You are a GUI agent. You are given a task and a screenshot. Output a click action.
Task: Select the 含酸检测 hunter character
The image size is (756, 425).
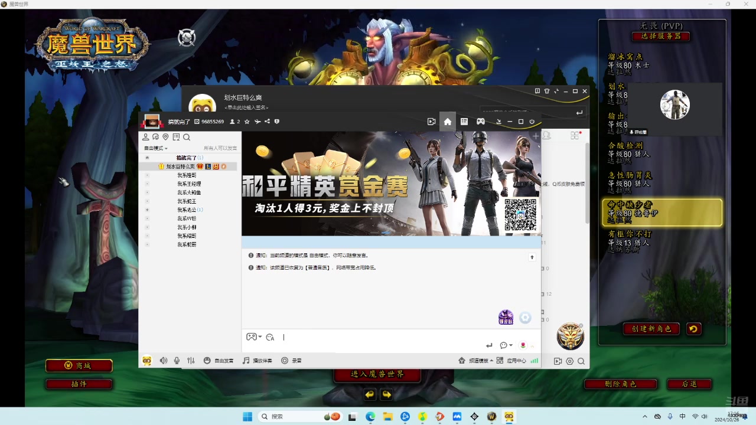[x=661, y=153]
